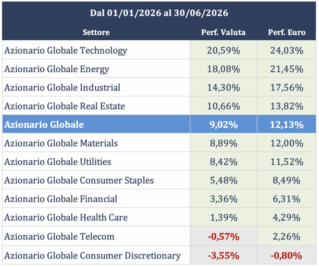Viewport: 319px width, 267px height.
Task: Select the date range title cell
Action: coord(159,13)
